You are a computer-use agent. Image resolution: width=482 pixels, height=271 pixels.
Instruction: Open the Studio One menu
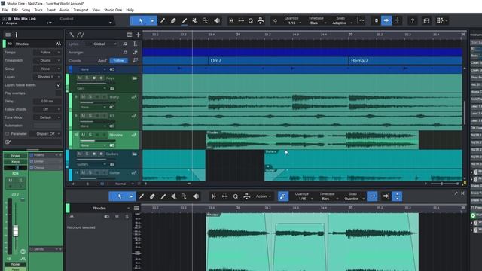(113, 10)
